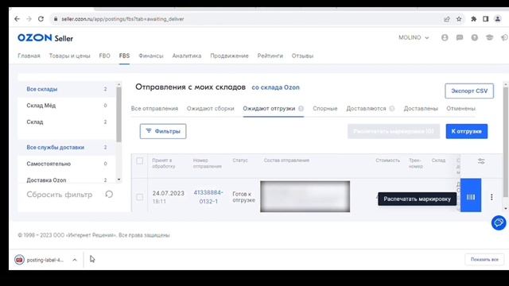Viewport: 509px width, 286px height.
Task: Click the browser address bar URL
Action: tap(122, 19)
